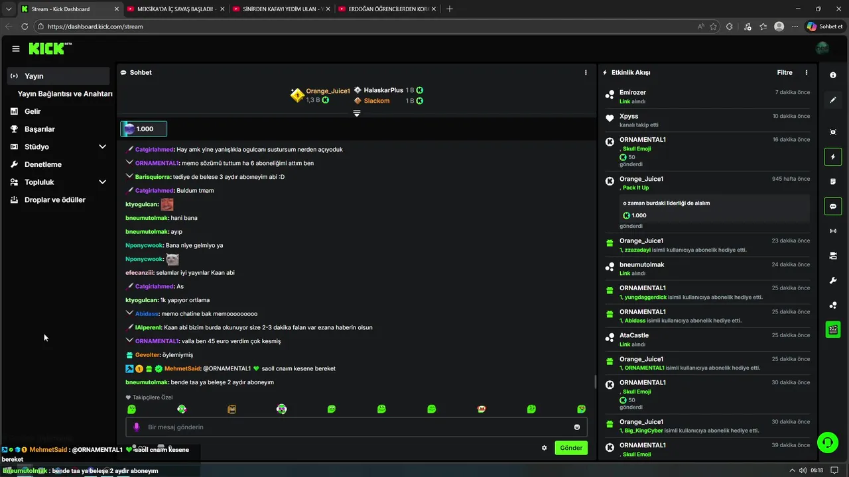Open browser extensions puzzle icon
The height and width of the screenshot is (477, 849).
click(x=730, y=26)
